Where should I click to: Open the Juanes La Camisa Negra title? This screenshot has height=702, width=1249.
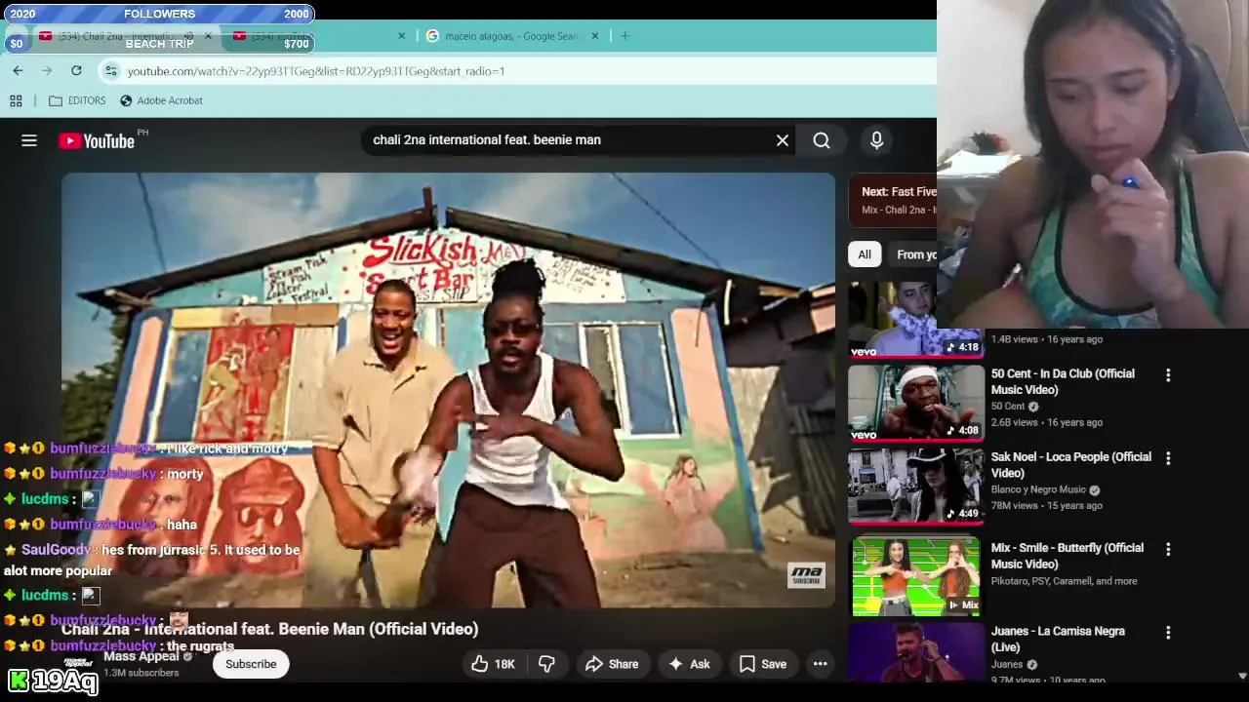click(x=1058, y=639)
